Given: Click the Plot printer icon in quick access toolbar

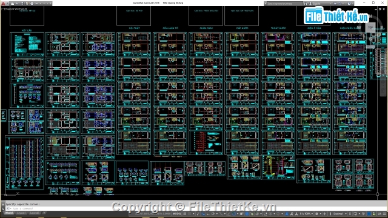Looking at the screenshot, I should click(x=32, y=4).
